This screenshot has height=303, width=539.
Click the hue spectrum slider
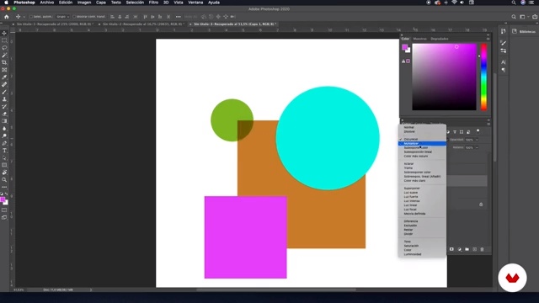point(483,77)
